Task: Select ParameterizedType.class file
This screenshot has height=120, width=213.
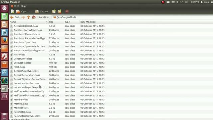Action: point(27,116)
